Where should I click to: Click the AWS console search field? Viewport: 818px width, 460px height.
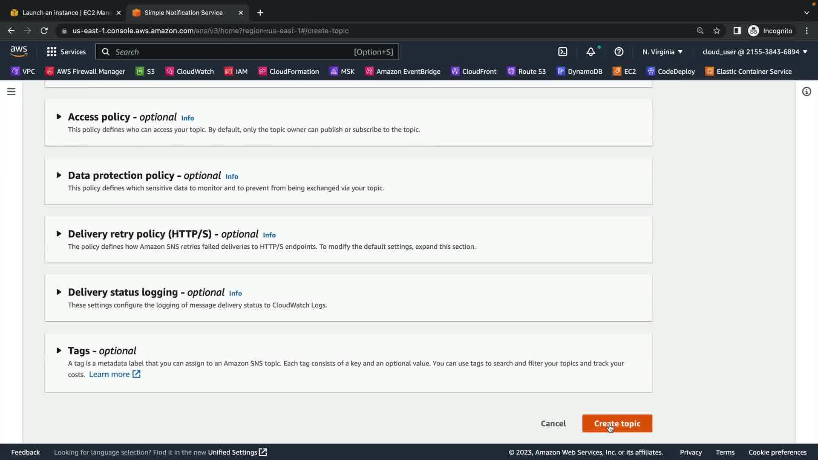(x=230, y=52)
